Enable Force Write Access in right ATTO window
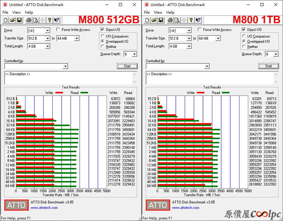283x221 pixels. tap(200, 29)
